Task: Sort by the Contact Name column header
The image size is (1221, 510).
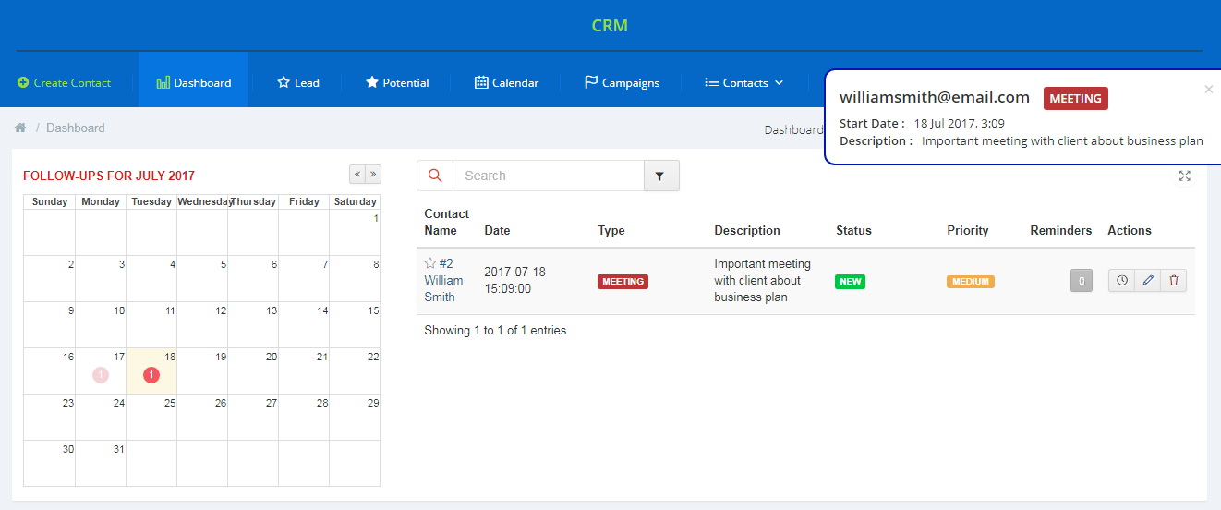Action: tap(447, 222)
